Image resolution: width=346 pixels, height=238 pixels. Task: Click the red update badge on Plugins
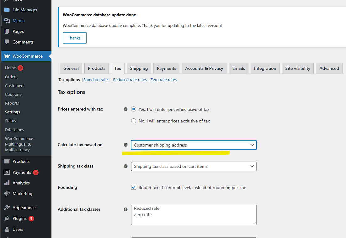coord(31,219)
